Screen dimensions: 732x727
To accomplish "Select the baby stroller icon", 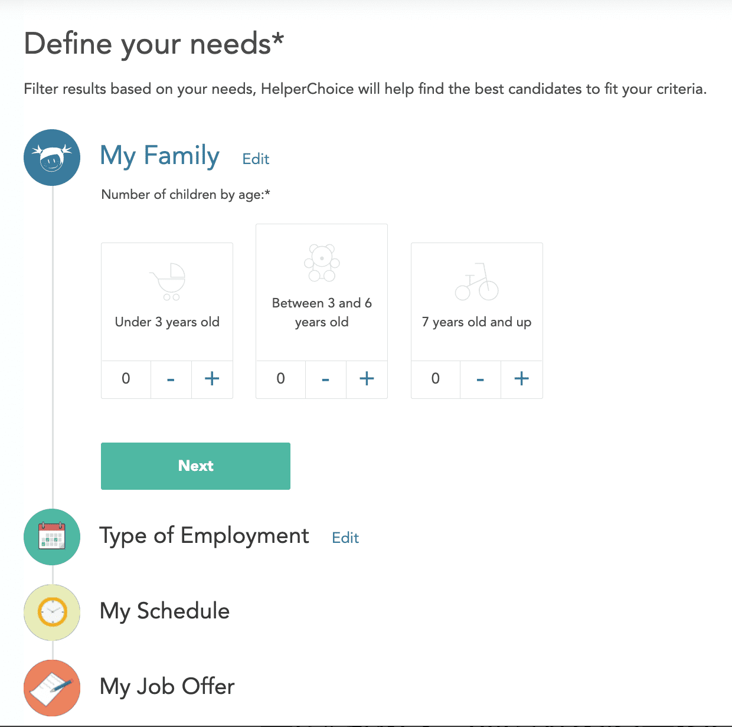I will point(168,281).
